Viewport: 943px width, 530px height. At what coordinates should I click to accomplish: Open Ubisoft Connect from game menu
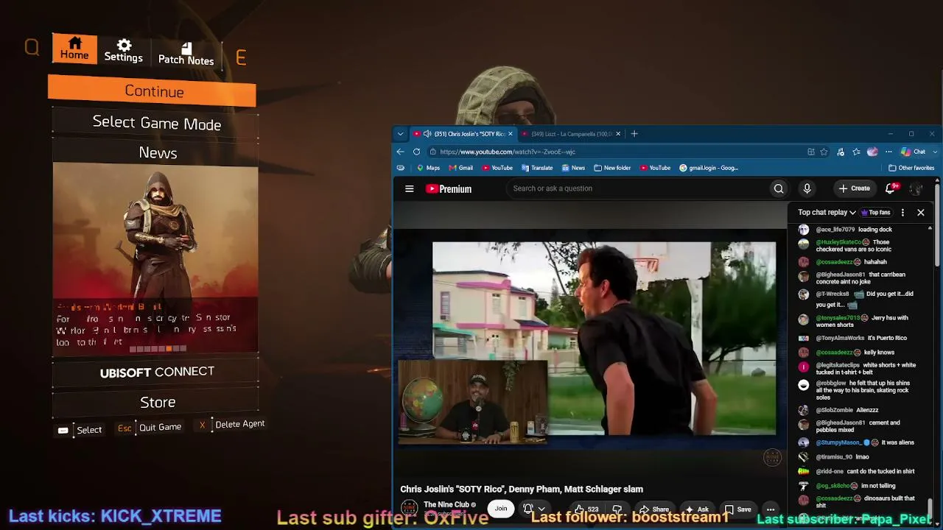[157, 372]
